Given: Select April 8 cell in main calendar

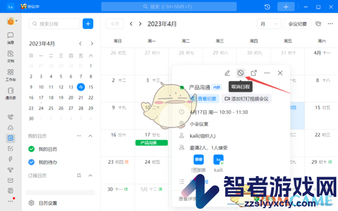Looking at the screenshot, I should coord(321,89).
